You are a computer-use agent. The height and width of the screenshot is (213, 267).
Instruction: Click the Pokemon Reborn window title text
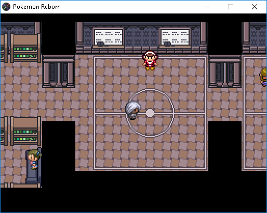(37, 7)
